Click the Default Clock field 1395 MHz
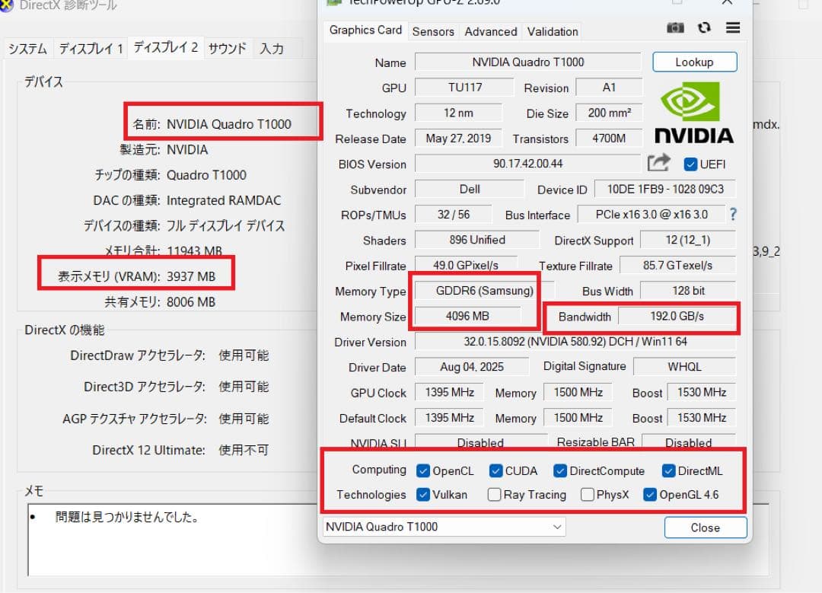Image resolution: width=822 pixels, height=593 pixels. coord(449,418)
